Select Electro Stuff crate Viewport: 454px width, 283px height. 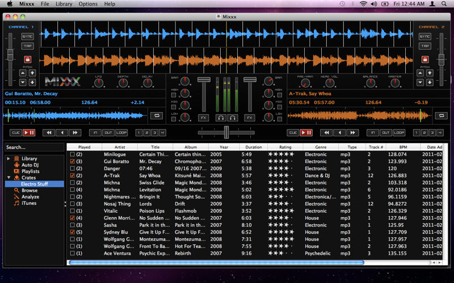[x=35, y=184]
